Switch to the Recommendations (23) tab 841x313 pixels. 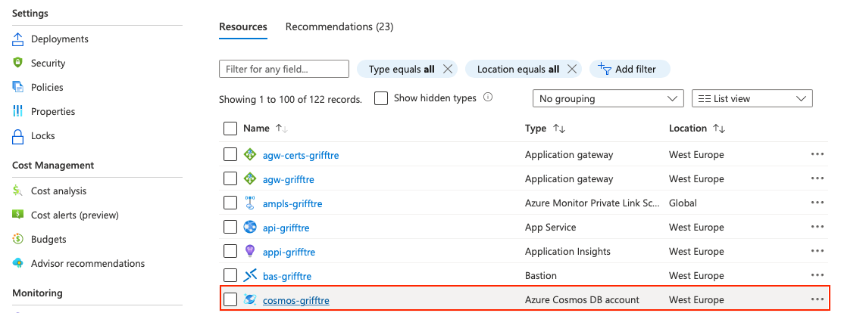coord(339,26)
